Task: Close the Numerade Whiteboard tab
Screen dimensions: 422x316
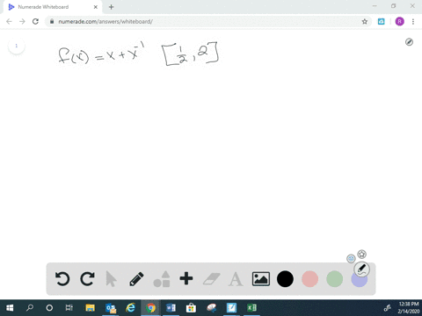Action: click(x=96, y=7)
